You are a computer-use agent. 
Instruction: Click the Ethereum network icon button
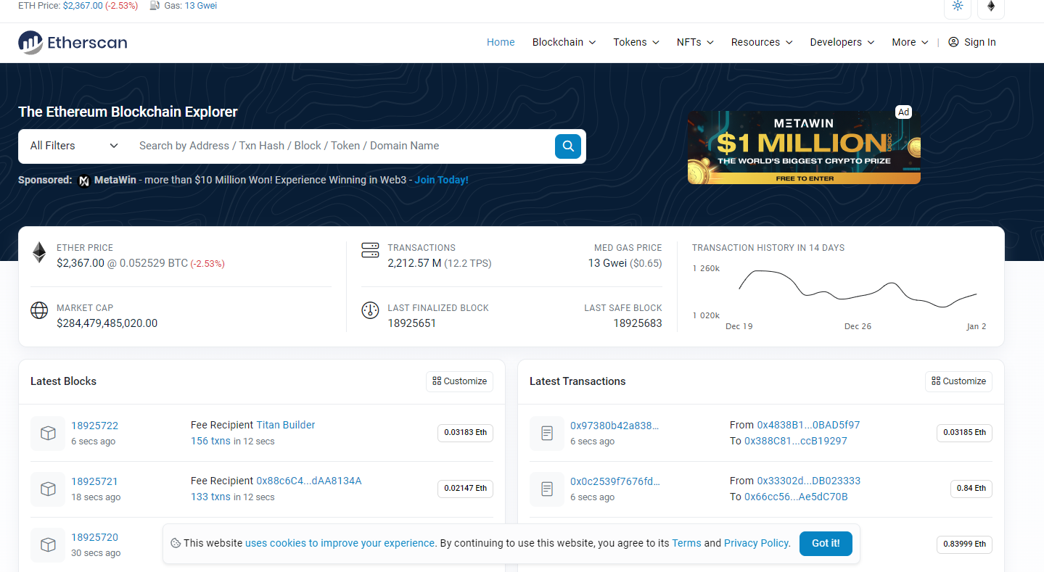click(991, 7)
